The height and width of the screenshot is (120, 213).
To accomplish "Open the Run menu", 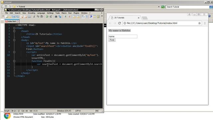I will tap(70, 13).
